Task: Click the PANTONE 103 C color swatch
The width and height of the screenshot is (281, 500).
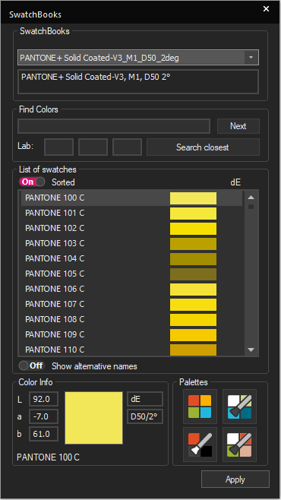Action: [193, 244]
